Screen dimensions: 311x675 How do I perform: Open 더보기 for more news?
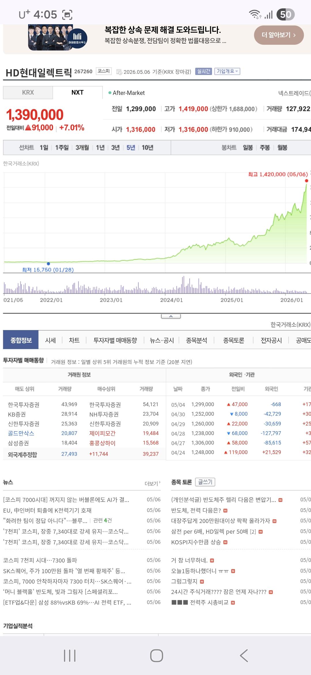[152, 483]
